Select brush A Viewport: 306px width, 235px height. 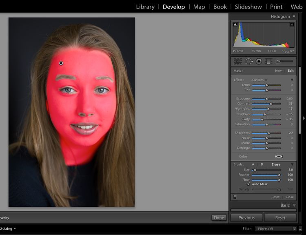(x=253, y=164)
